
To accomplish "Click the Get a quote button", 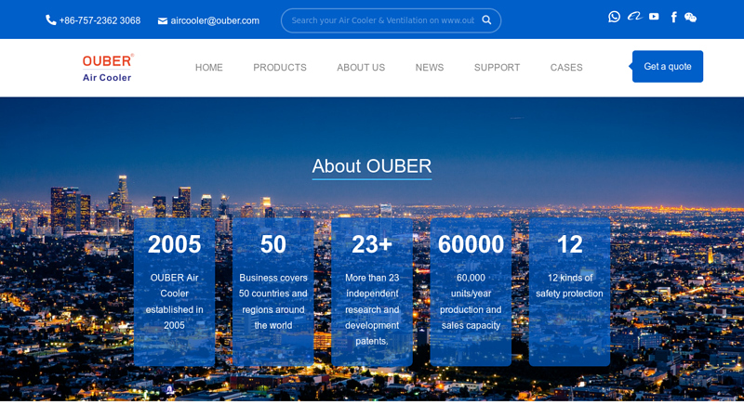I will click(x=668, y=66).
